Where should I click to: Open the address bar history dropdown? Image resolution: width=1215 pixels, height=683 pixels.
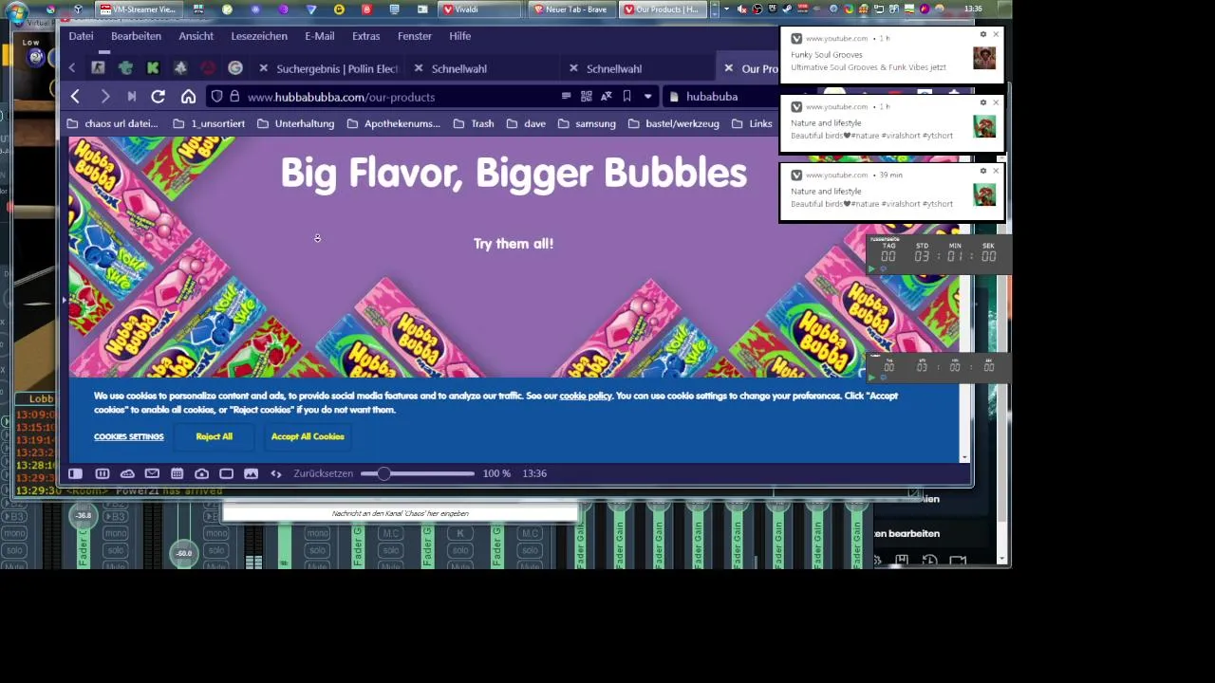(x=648, y=96)
